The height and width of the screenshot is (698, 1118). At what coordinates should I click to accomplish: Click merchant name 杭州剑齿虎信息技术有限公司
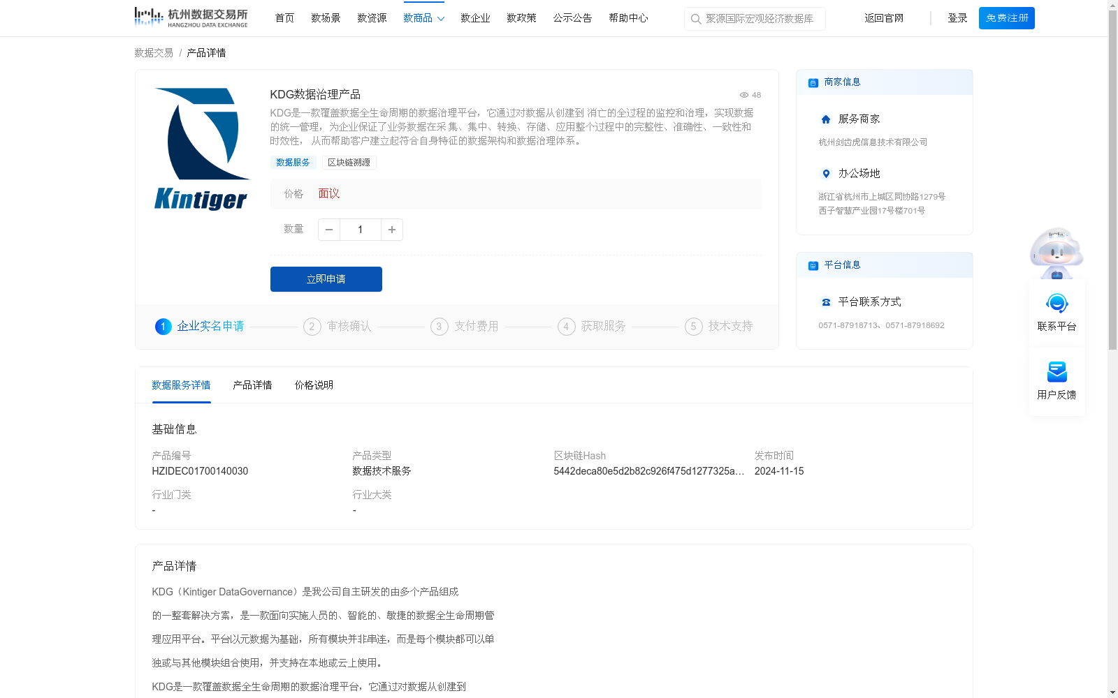pyautogui.click(x=873, y=142)
